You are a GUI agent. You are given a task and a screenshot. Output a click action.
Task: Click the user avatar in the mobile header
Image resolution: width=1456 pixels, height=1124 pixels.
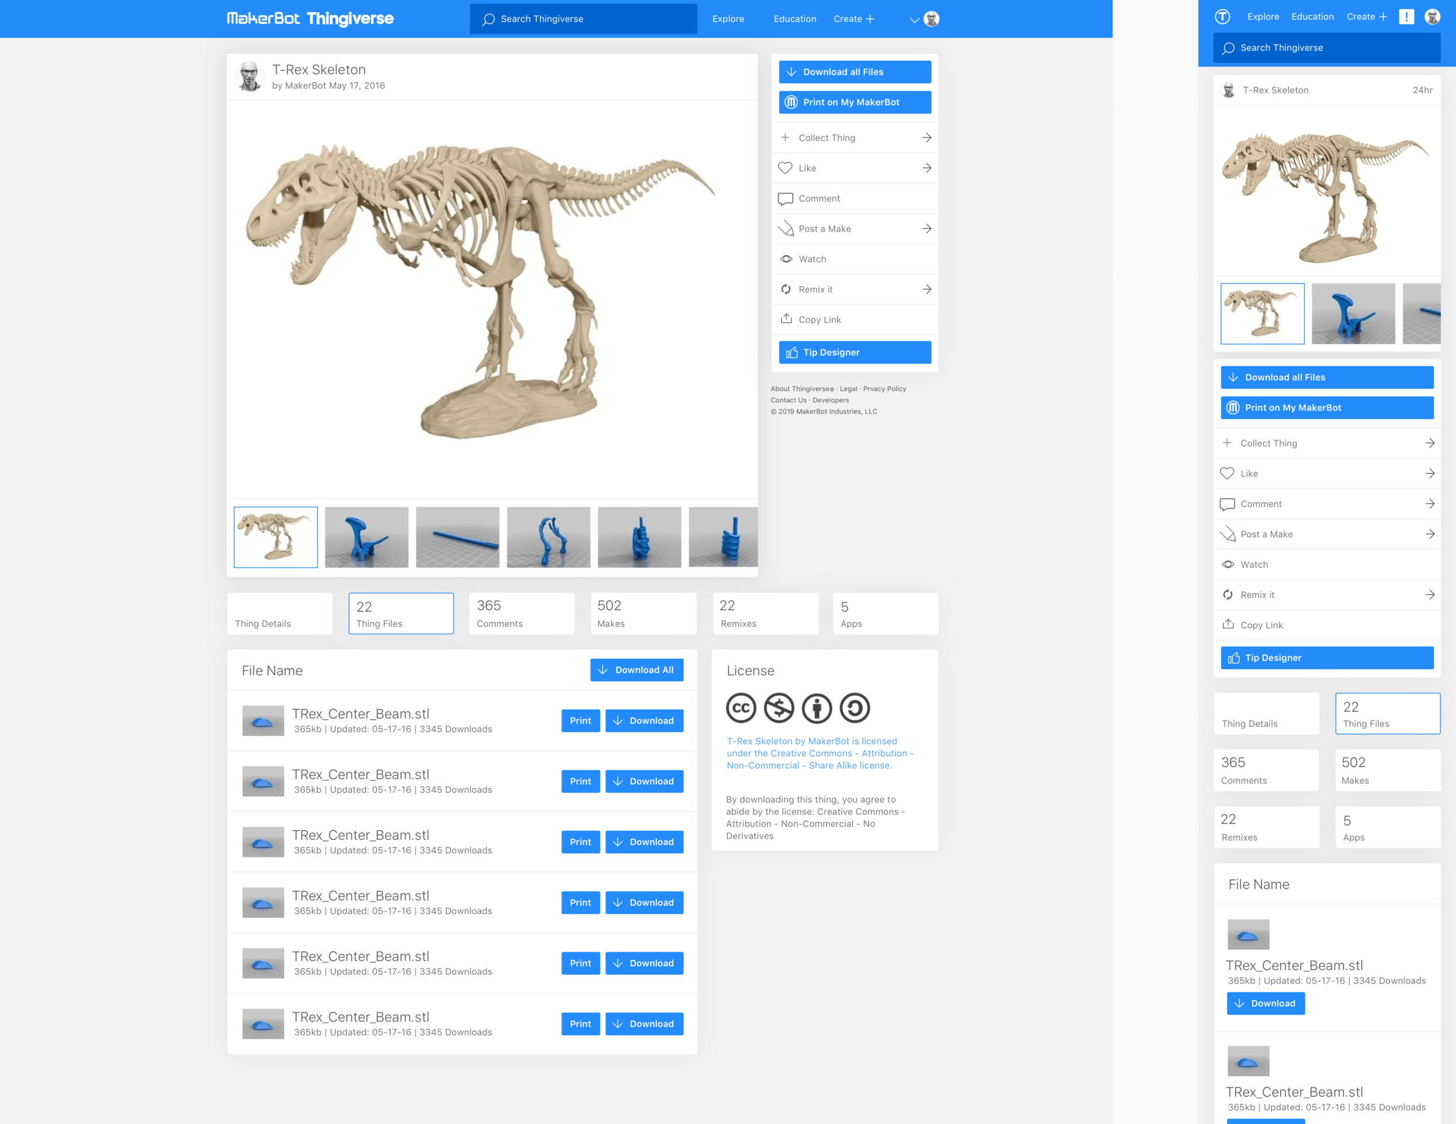[x=1432, y=17]
